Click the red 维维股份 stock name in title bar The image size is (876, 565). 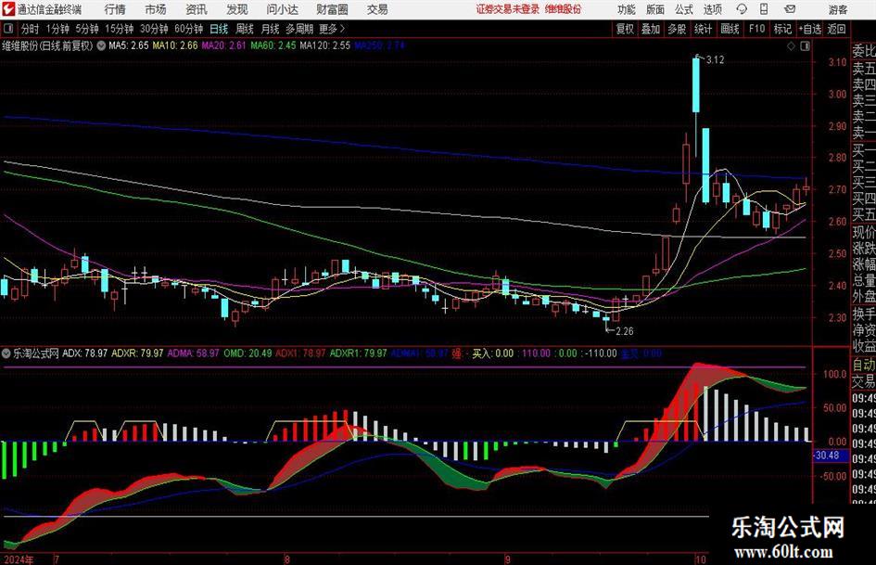564,9
